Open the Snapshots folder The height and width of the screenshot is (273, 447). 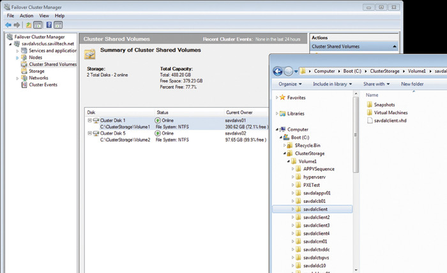pos(384,104)
